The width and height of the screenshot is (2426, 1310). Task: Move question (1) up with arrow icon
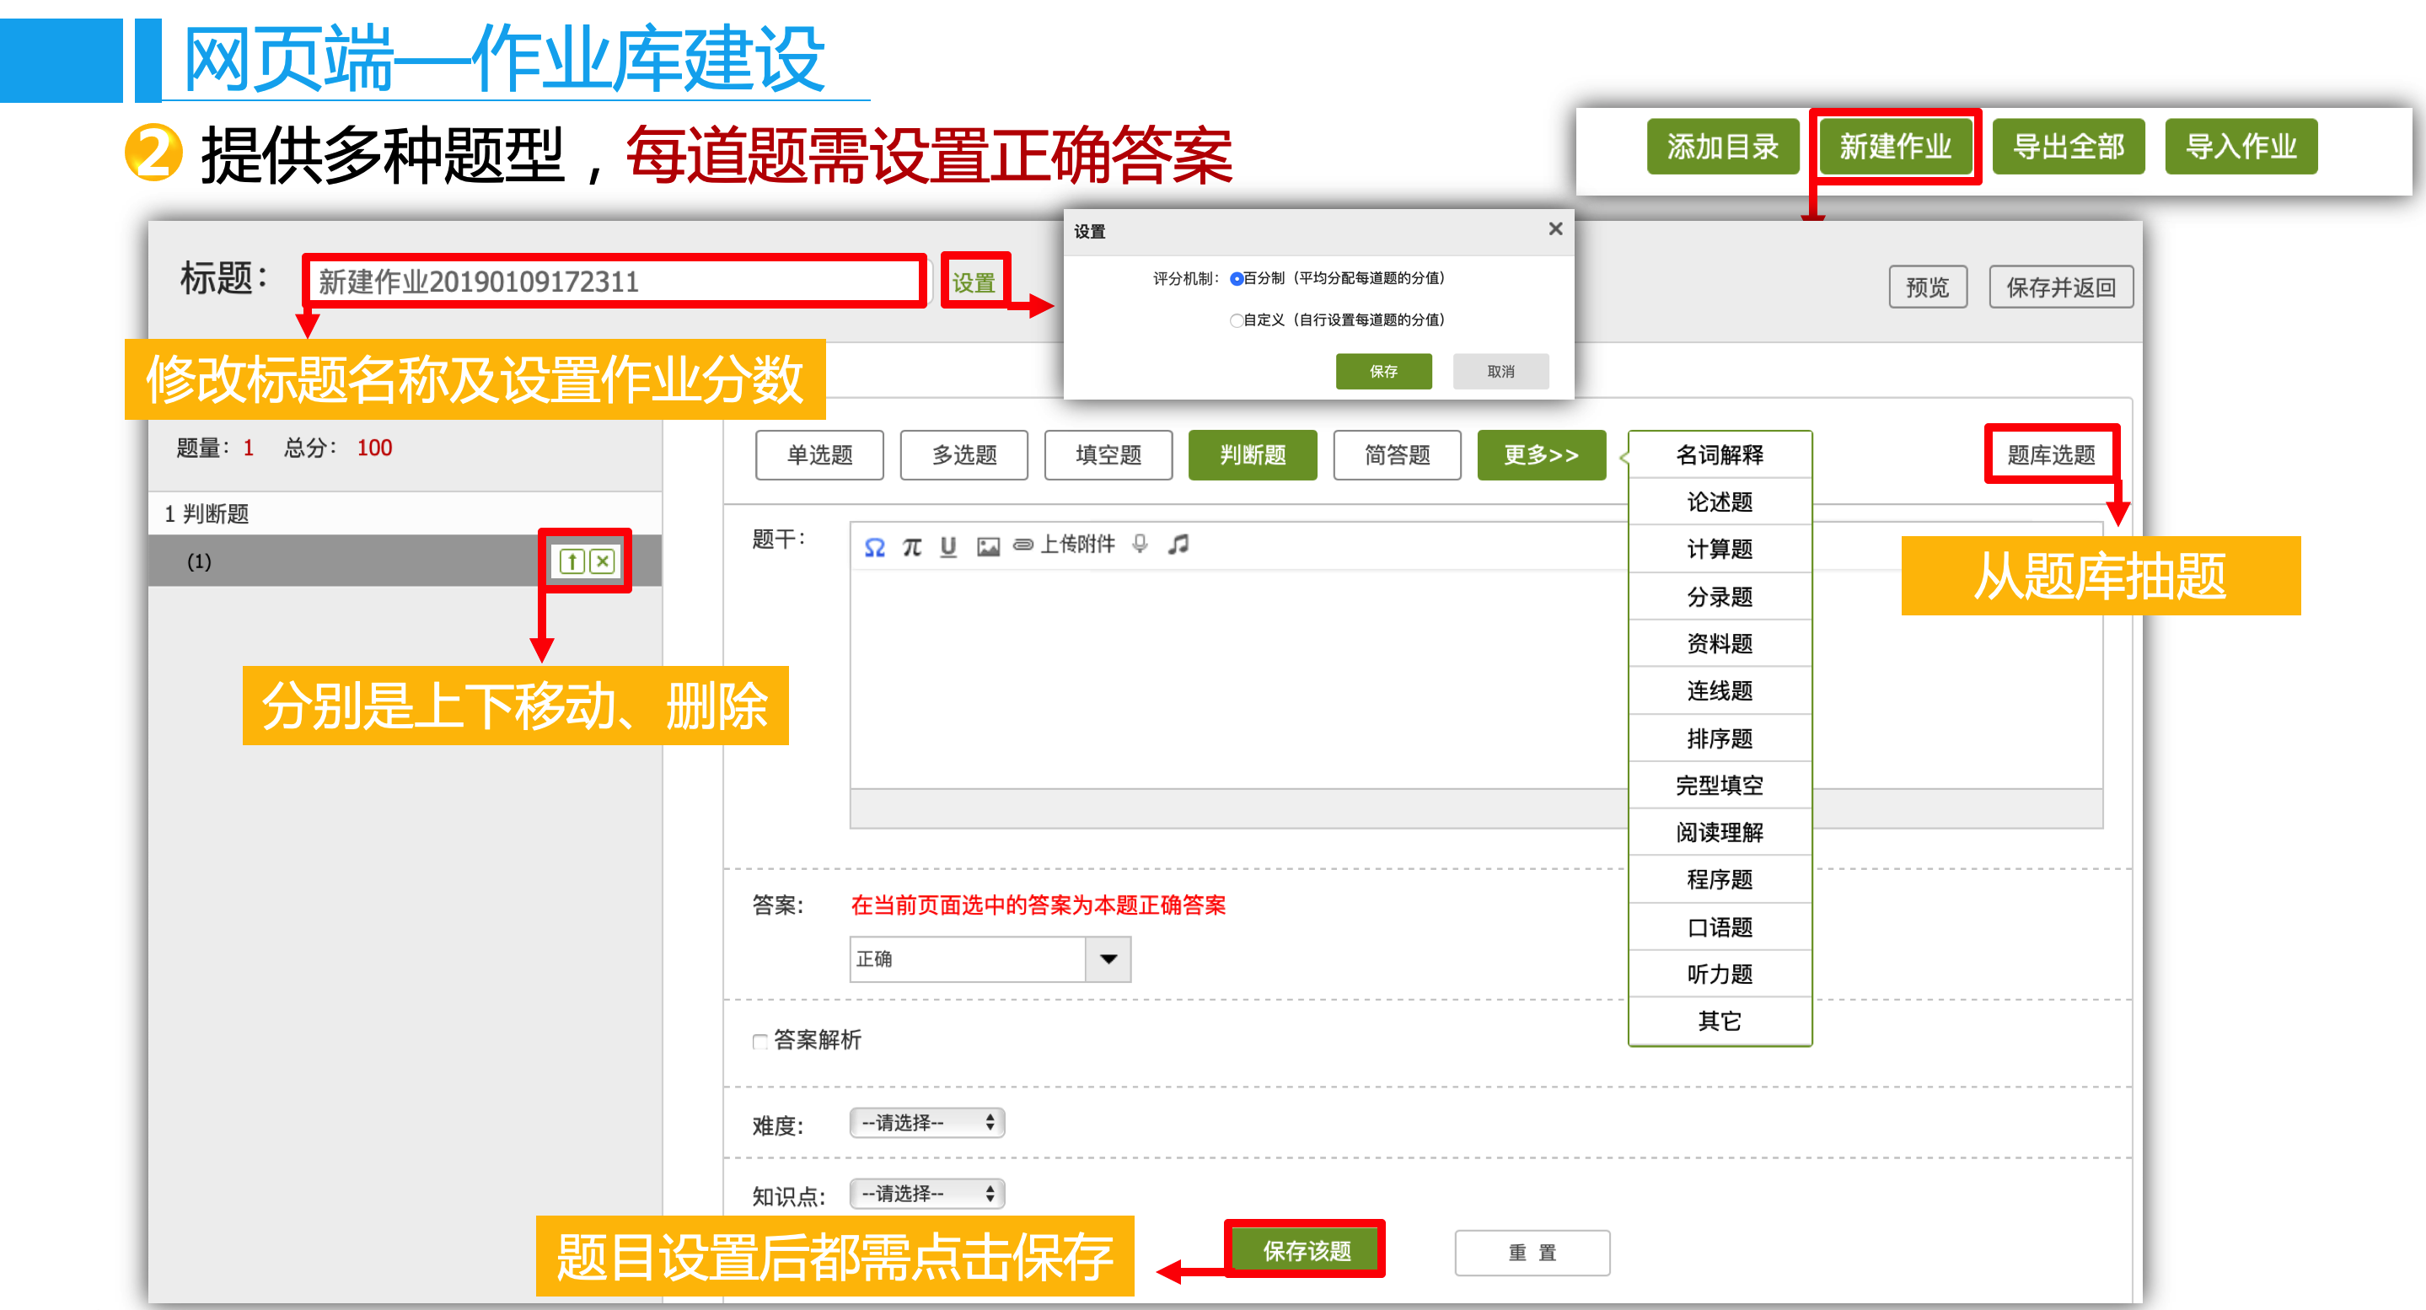(x=572, y=562)
